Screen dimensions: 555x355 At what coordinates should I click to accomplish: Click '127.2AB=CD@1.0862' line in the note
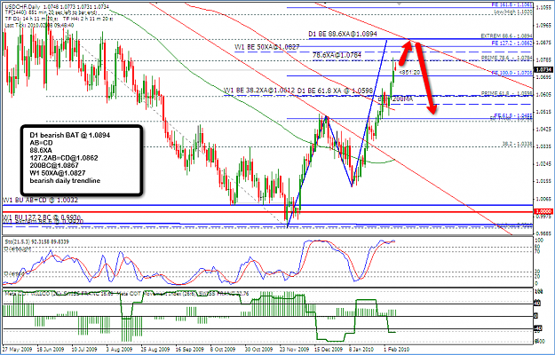(x=64, y=158)
